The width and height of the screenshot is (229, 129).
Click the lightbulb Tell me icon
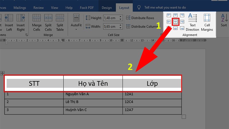point(139,7)
